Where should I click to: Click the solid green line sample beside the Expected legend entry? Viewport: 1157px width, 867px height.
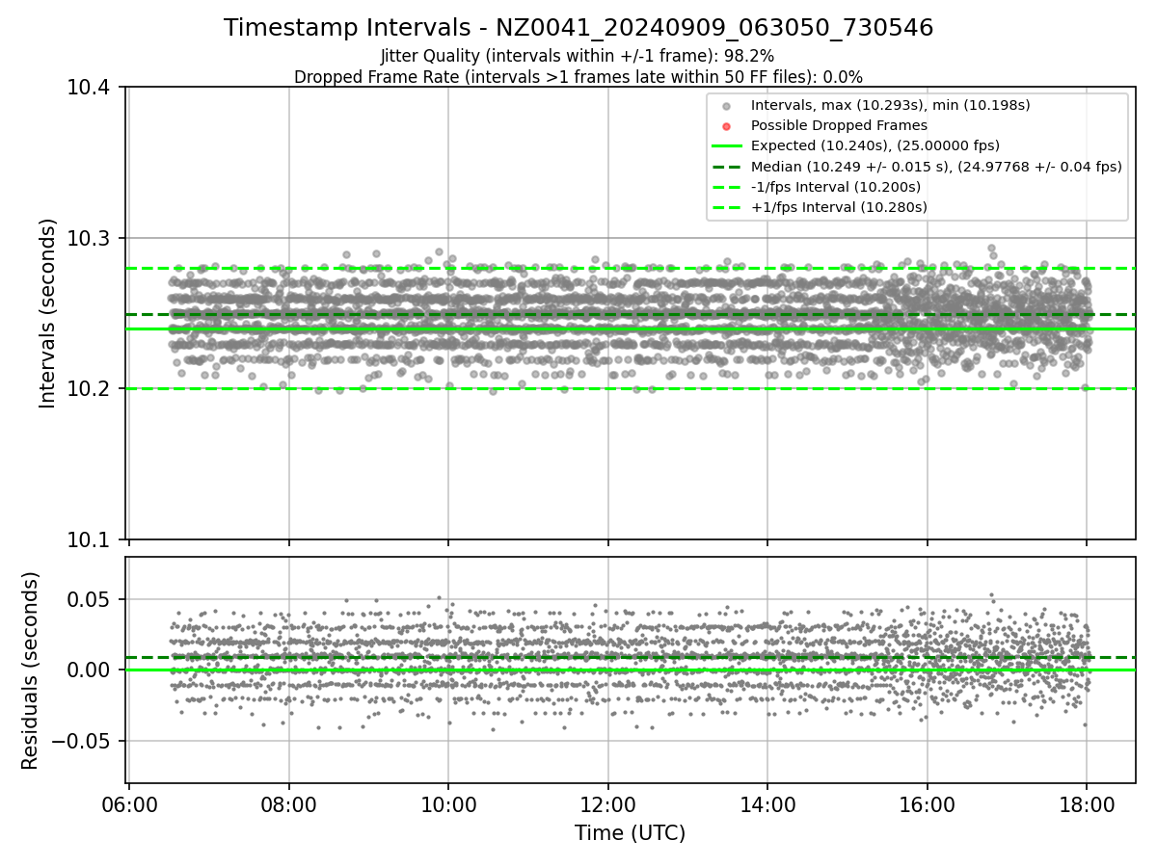click(727, 146)
